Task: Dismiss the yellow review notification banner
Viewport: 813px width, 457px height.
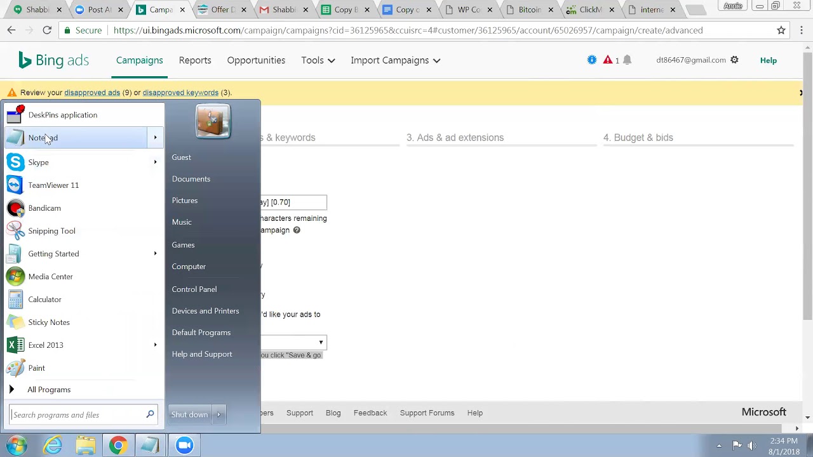Action: tap(801, 93)
